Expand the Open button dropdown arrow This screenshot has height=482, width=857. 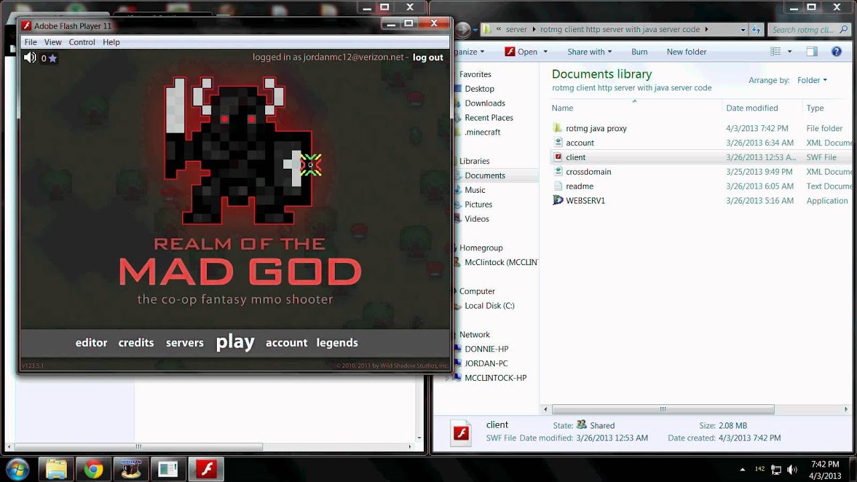(x=545, y=52)
